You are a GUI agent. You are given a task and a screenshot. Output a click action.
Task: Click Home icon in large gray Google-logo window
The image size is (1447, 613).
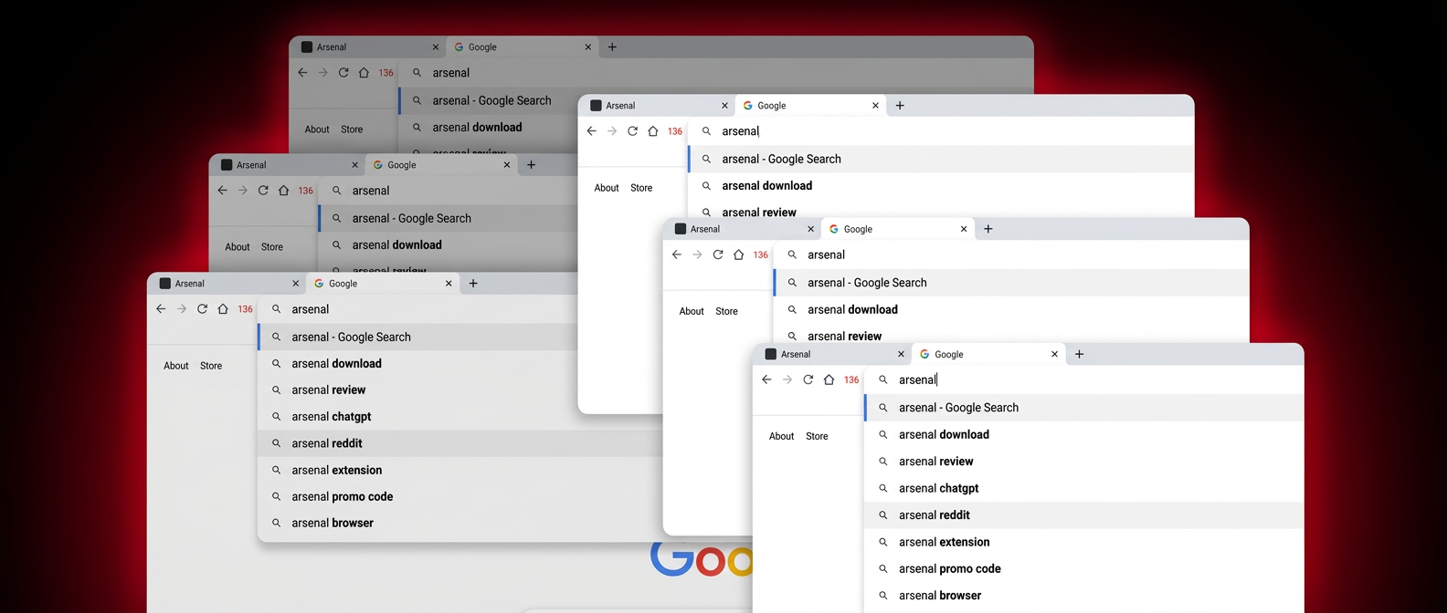tap(223, 309)
